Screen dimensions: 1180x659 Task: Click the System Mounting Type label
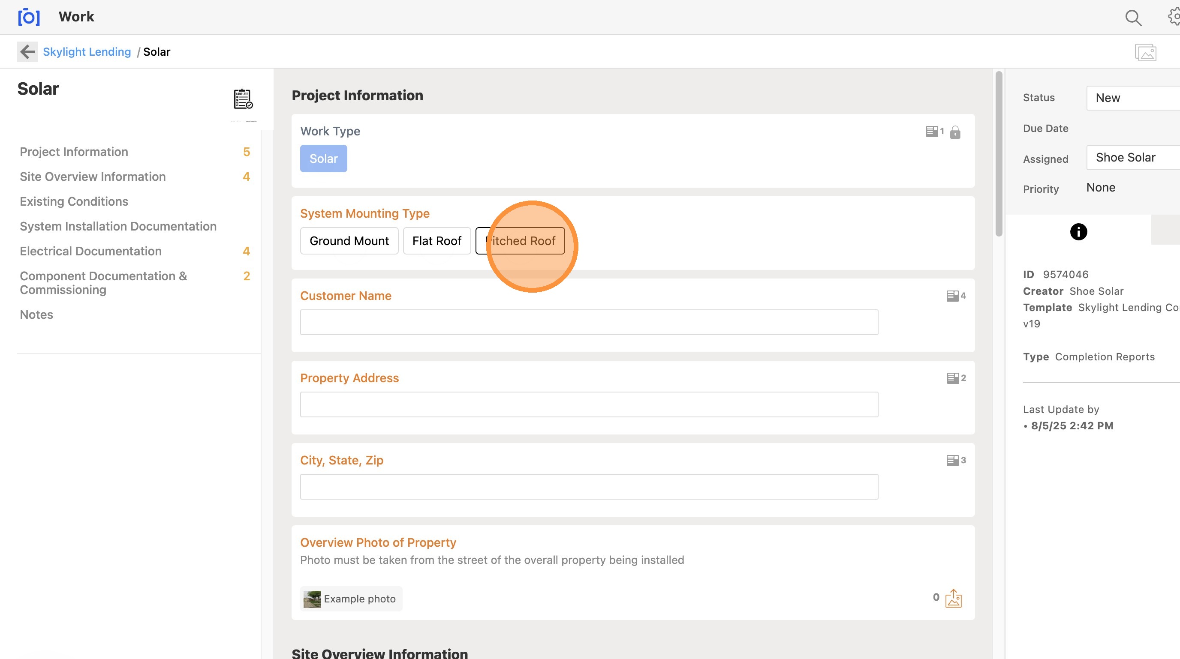click(364, 214)
